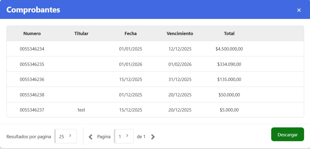Click the $4.500.000,00 total cell
Viewport: 310px width, 149px height.
coord(229,49)
